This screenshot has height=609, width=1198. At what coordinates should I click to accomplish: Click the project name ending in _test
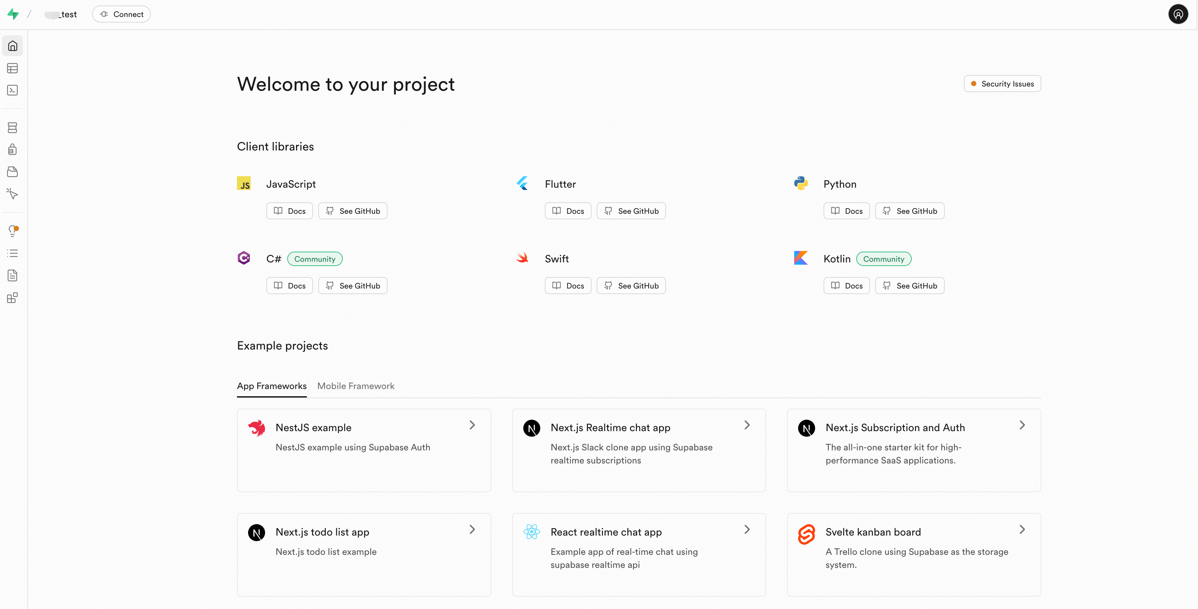tap(61, 14)
